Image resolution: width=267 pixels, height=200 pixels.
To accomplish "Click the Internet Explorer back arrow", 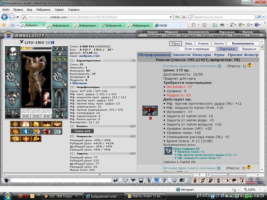I will click(x=4, y=17).
